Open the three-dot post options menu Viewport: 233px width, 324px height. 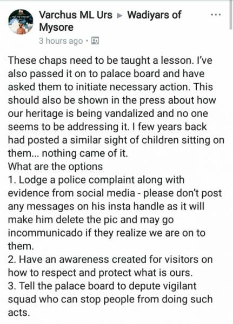[216, 15]
